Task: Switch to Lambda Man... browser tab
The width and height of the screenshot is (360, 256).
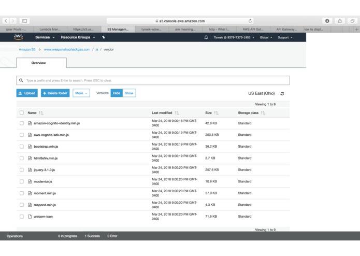Action: pos(50,30)
